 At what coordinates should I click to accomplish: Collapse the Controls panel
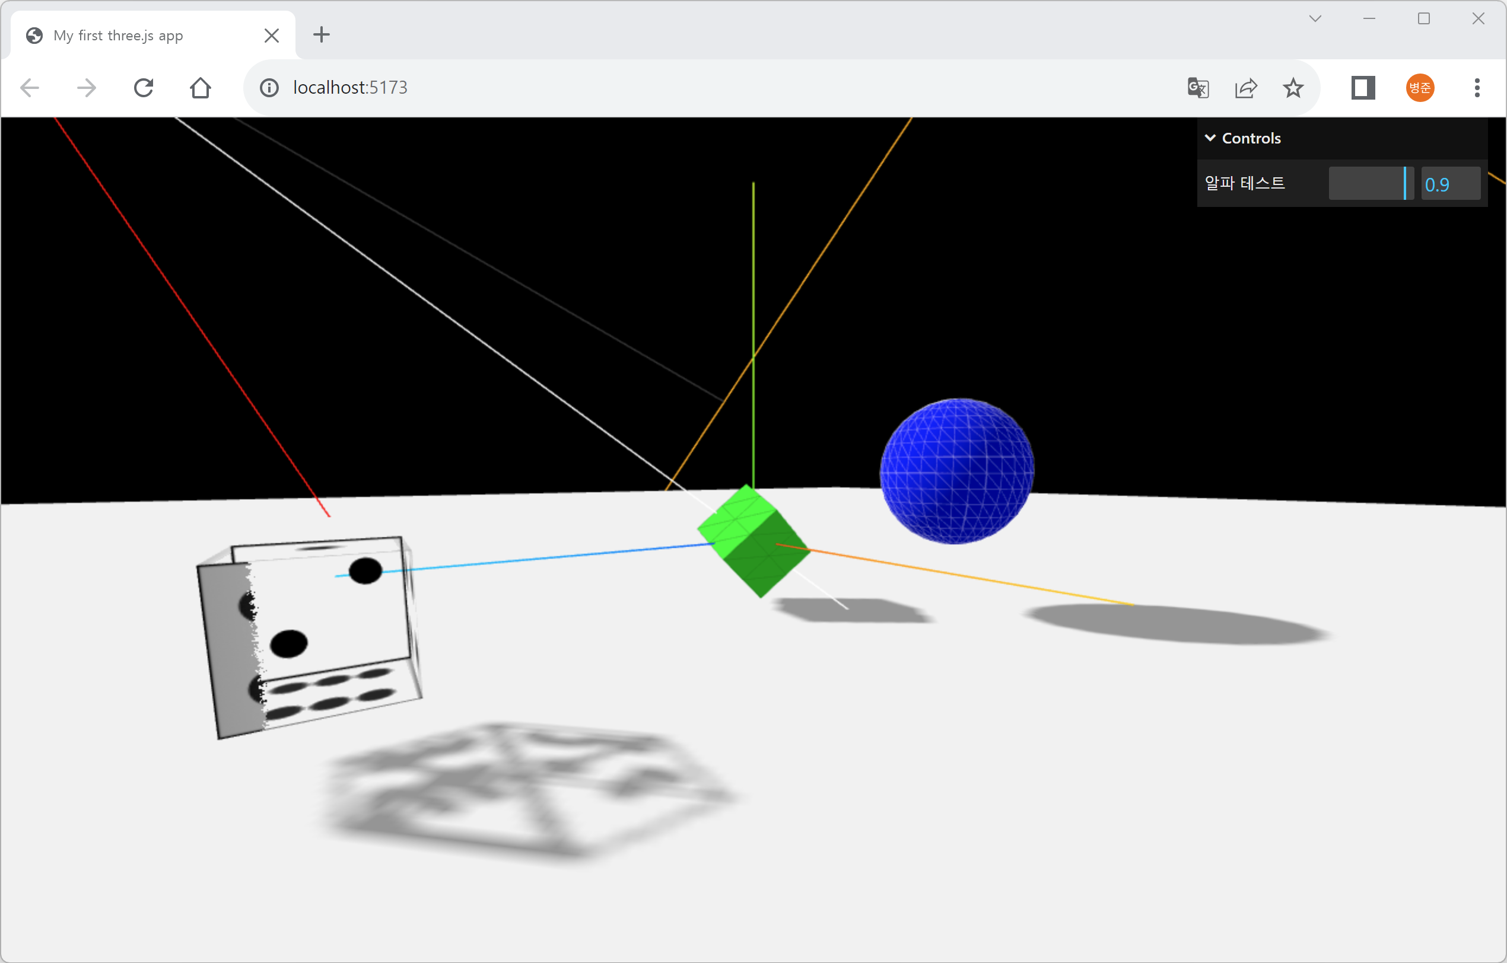coord(1244,138)
